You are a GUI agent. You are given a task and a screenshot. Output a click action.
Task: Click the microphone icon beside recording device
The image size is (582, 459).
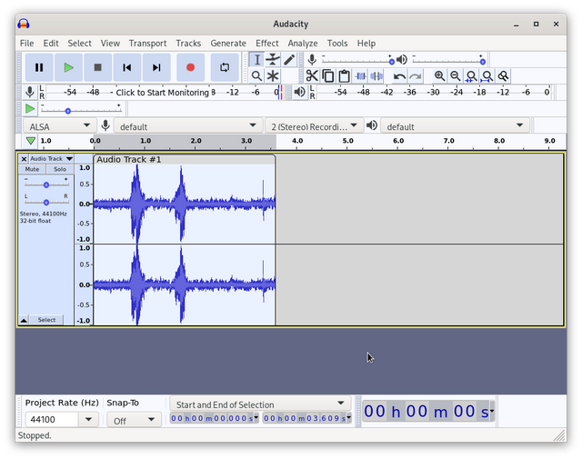tap(105, 125)
